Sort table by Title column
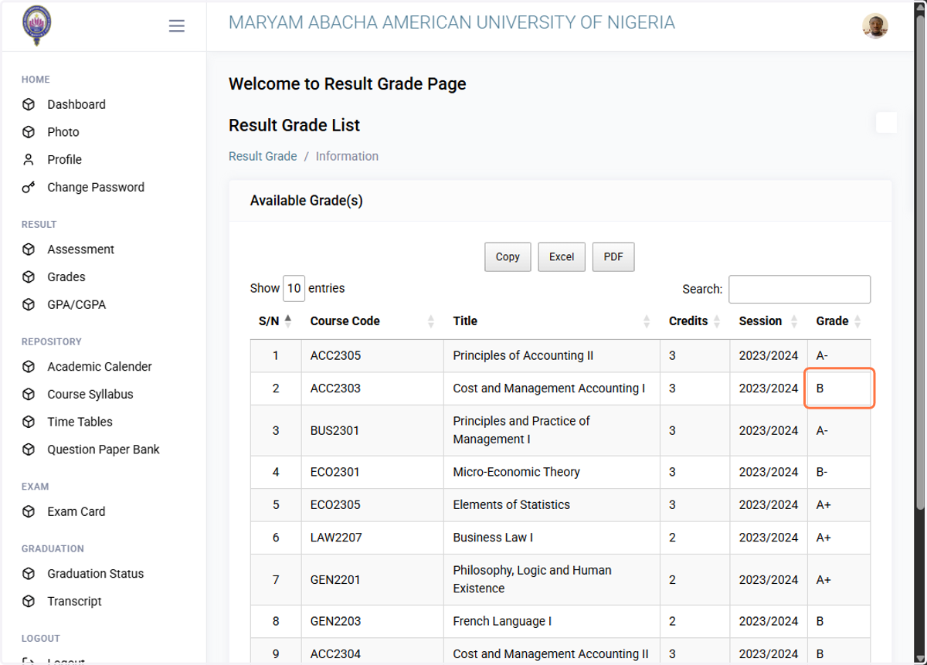 552,321
